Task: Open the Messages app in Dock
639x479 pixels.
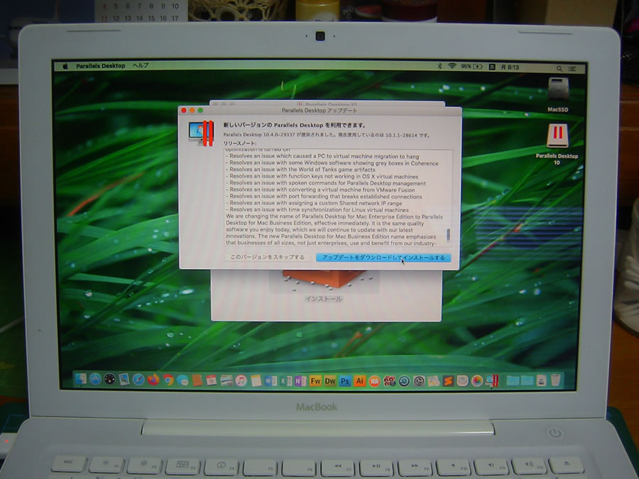Action: coord(182,380)
